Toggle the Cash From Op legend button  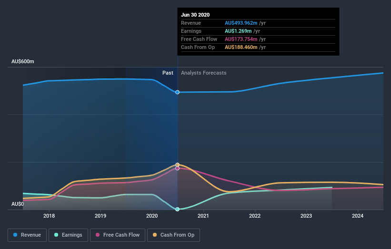coord(173,235)
